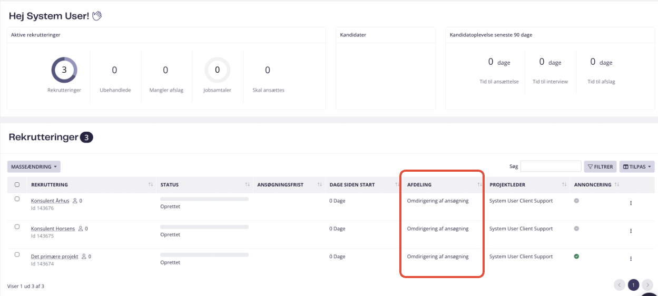Click the Tid til ansættelse metric

tap(499, 72)
